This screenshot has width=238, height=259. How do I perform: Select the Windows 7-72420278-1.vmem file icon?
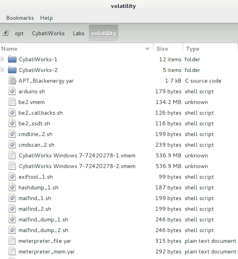click(x=12, y=155)
